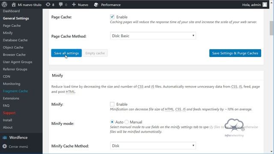Click the admin avatar icon
This screenshot has width=274, height=154.
click(265, 5)
